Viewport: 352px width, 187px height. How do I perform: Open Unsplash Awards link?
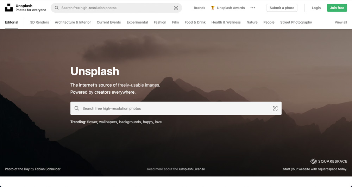click(231, 8)
